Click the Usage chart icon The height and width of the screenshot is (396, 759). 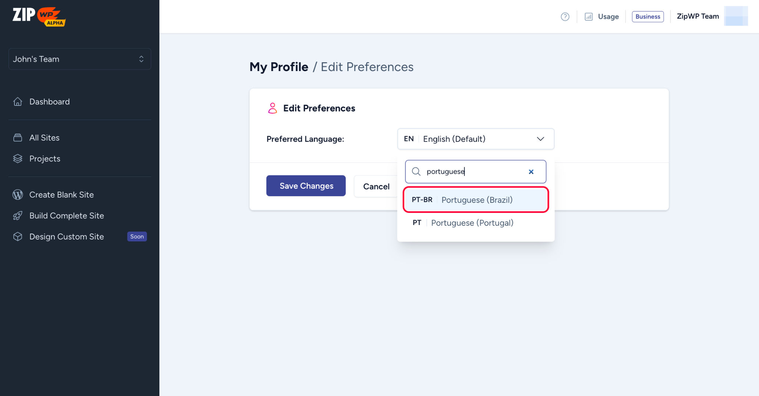[x=589, y=17]
